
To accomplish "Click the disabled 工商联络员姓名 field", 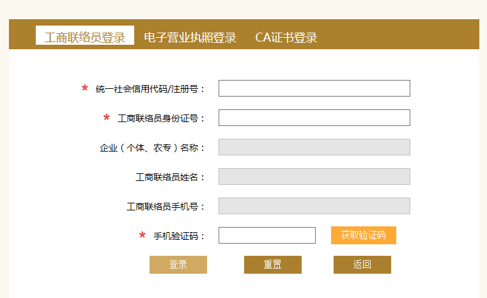I will click(314, 176).
